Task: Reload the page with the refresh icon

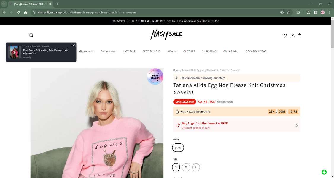Action: [18, 12]
